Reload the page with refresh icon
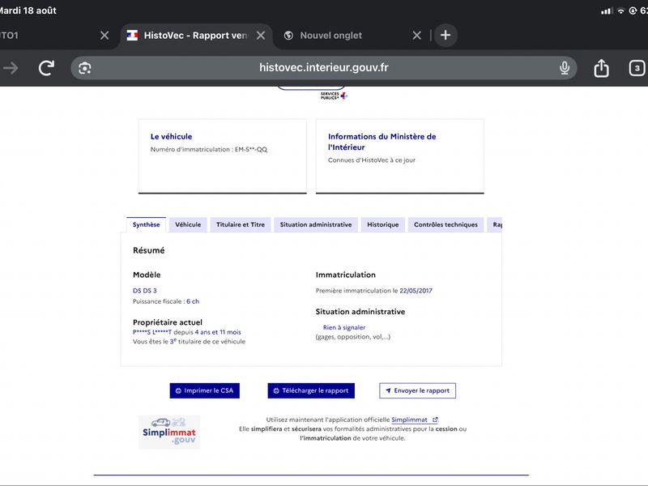Image resolution: width=648 pixels, height=486 pixels. [46, 68]
